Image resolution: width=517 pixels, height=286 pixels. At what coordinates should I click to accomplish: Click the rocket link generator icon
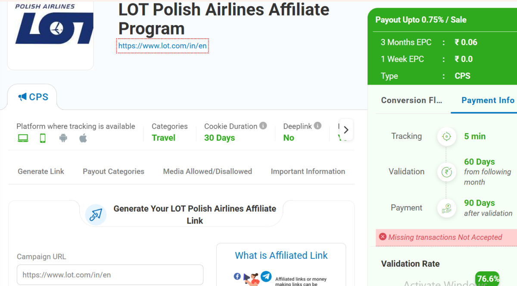pyautogui.click(x=96, y=214)
